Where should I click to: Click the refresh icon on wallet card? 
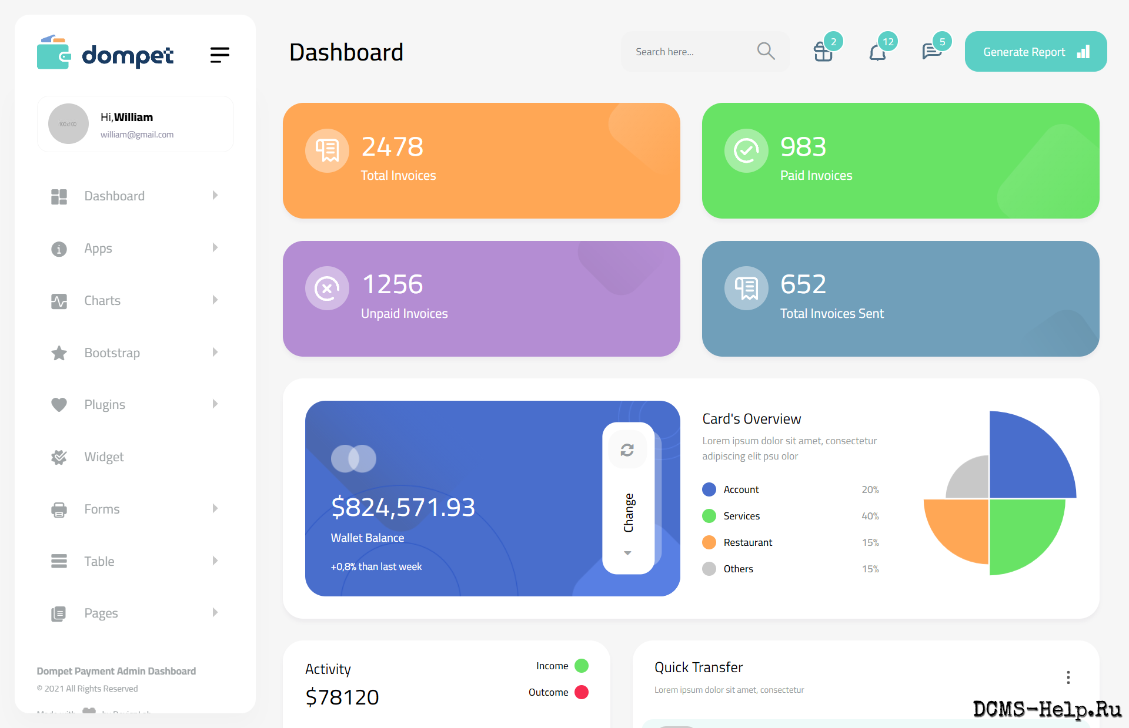[x=627, y=449]
